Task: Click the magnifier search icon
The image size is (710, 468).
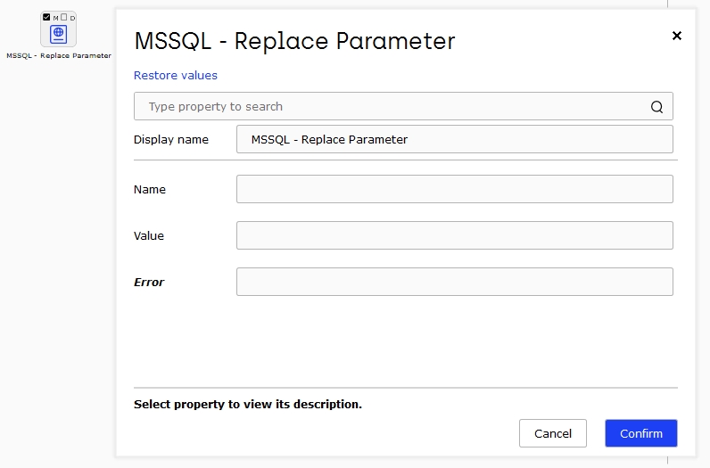Action: click(x=656, y=107)
